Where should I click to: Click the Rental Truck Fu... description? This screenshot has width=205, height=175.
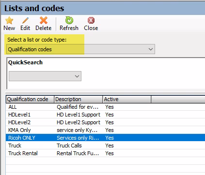78,153
